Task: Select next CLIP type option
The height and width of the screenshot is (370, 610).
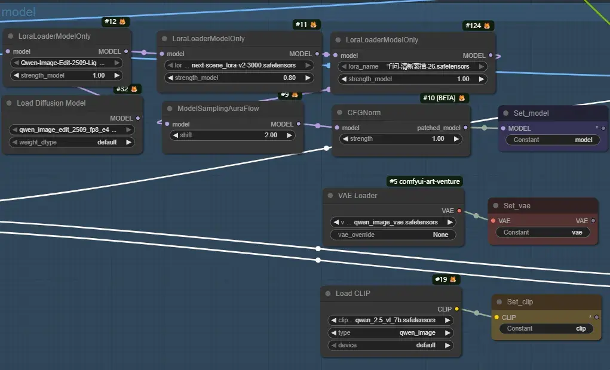Action: click(447, 332)
